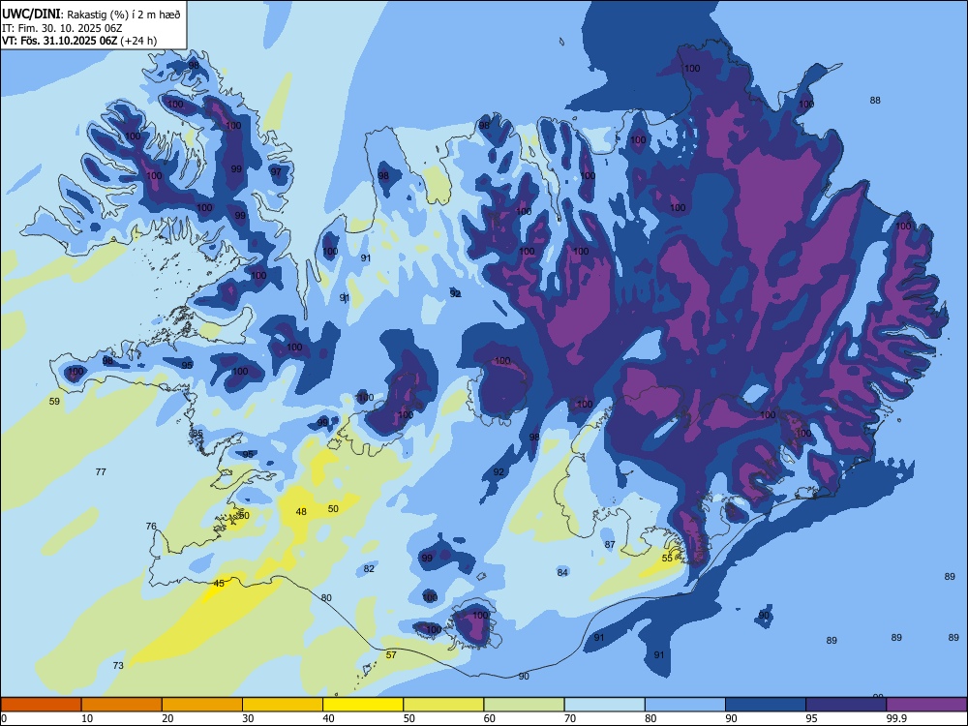This screenshot has width=968, height=726.
Task: Click the 73 humidity value on map
Action: (118, 666)
